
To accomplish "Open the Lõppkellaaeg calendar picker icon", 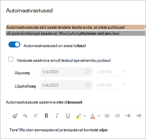I will 88,85.
